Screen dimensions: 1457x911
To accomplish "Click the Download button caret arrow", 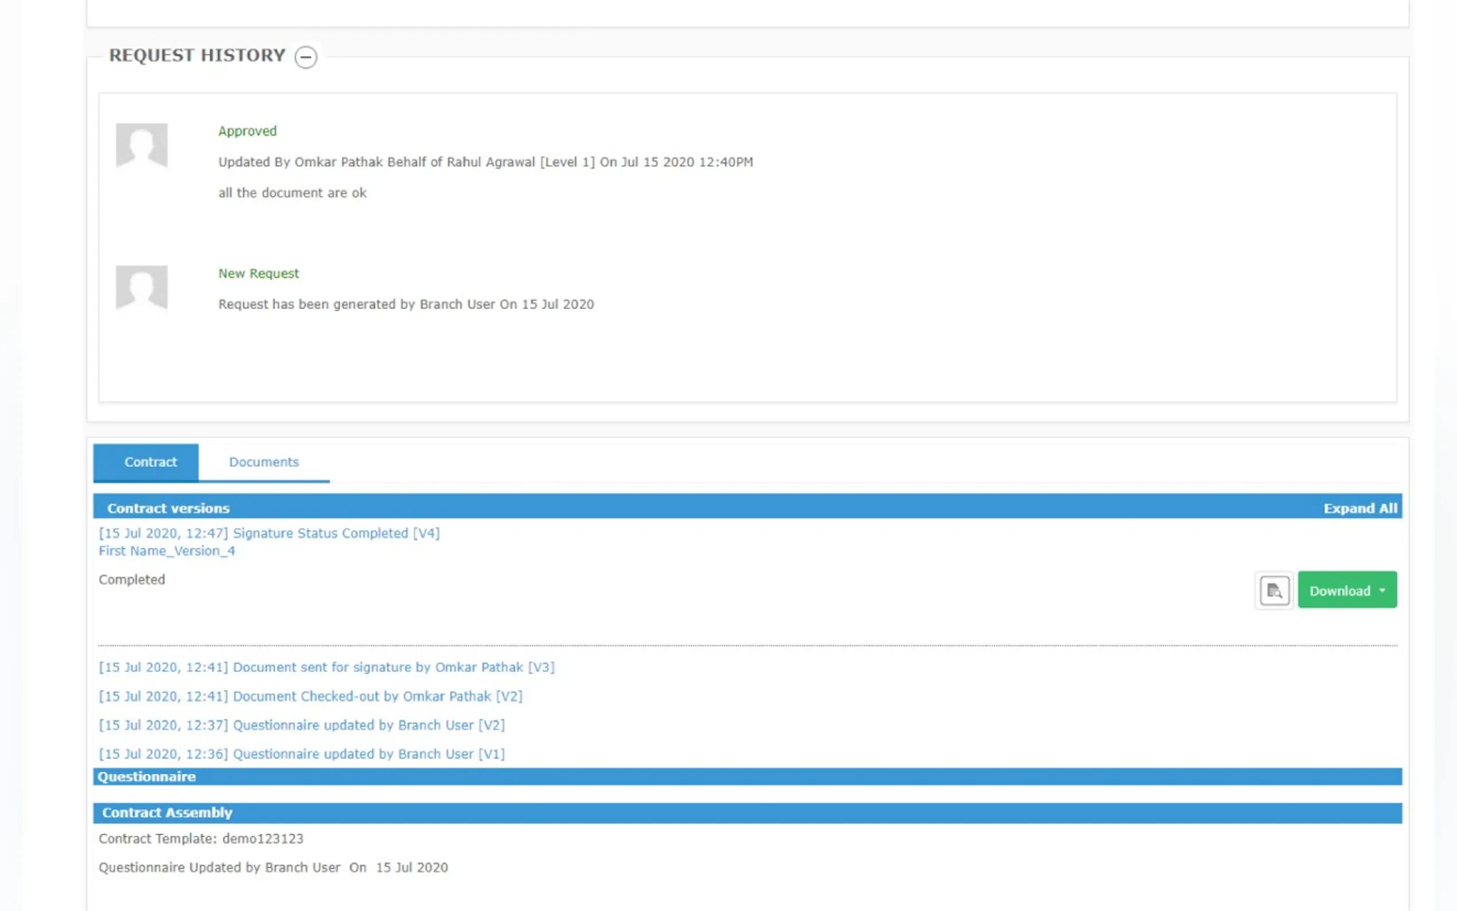I will 1382,590.
